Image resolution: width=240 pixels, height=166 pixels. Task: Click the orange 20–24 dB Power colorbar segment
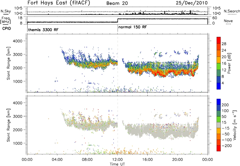point(219,53)
